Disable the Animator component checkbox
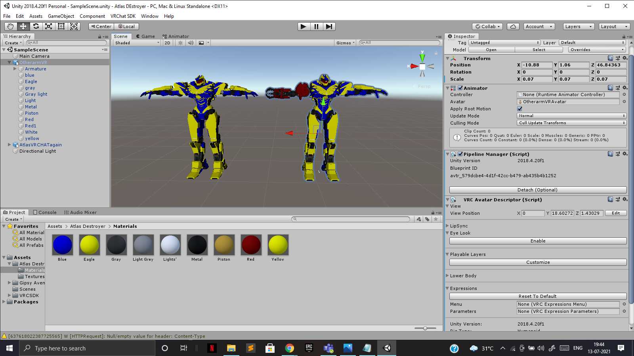This screenshot has height=356, width=634. point(460,88)
